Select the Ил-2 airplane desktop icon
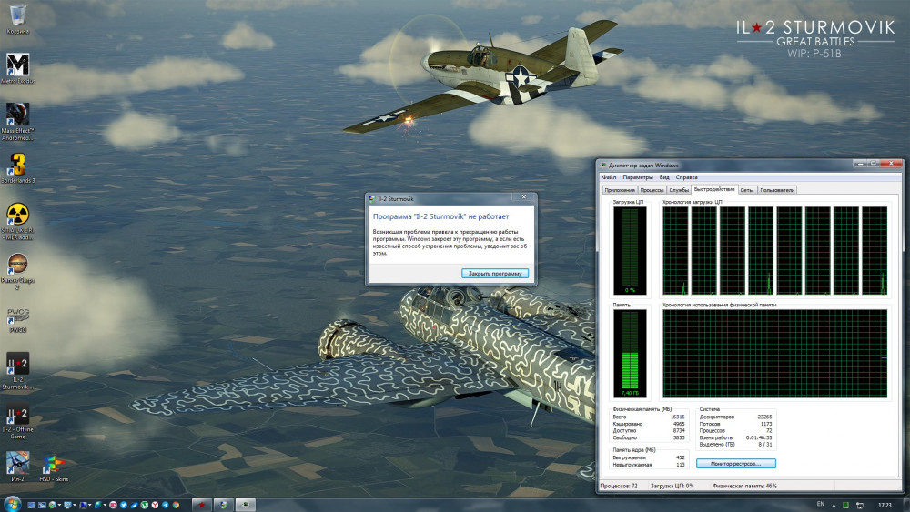This screenshot has width=910, height=512. coord(17,464)
